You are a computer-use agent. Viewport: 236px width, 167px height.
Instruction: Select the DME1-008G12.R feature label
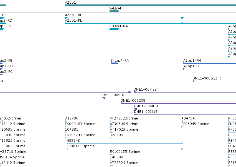tap(207, 78)
